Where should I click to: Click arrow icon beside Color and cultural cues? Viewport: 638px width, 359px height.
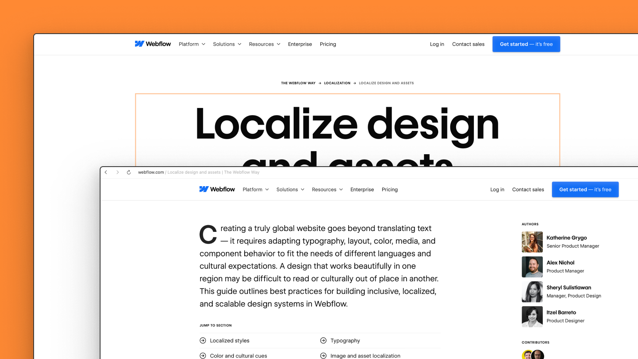203,356
